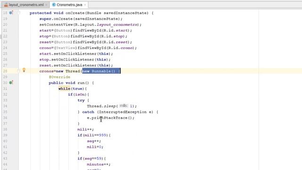The image size is (302, 170).
Task: Collapse the onCreate method fold marker
Action: 18,13
